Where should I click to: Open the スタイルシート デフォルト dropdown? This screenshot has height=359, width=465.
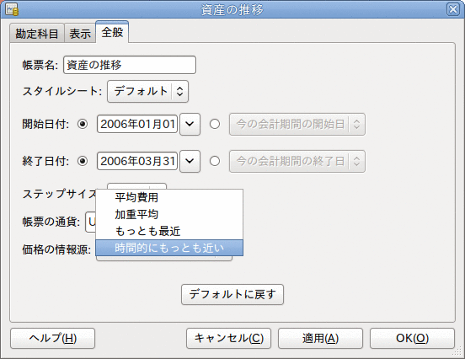(147, 91)
